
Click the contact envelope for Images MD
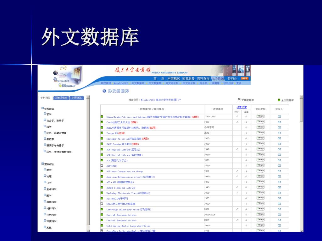pyautogui.click(x=279, y=133)
